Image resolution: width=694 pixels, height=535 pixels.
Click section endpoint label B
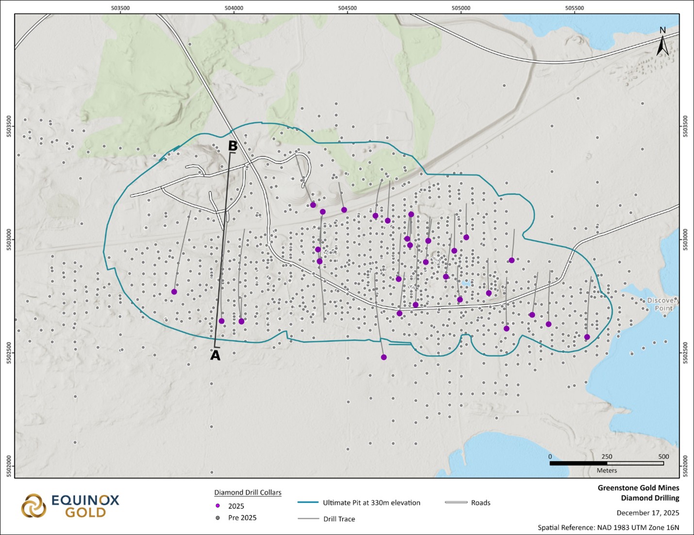tap(232, 146)
